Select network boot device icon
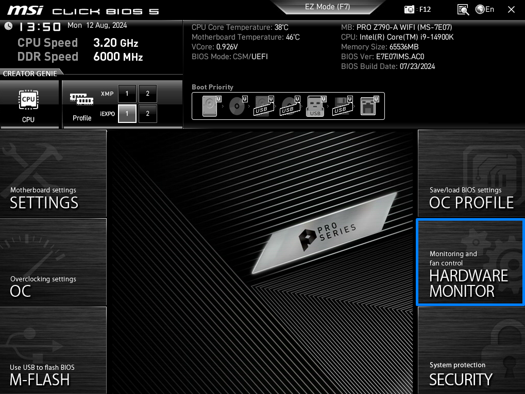 (369, 106)
